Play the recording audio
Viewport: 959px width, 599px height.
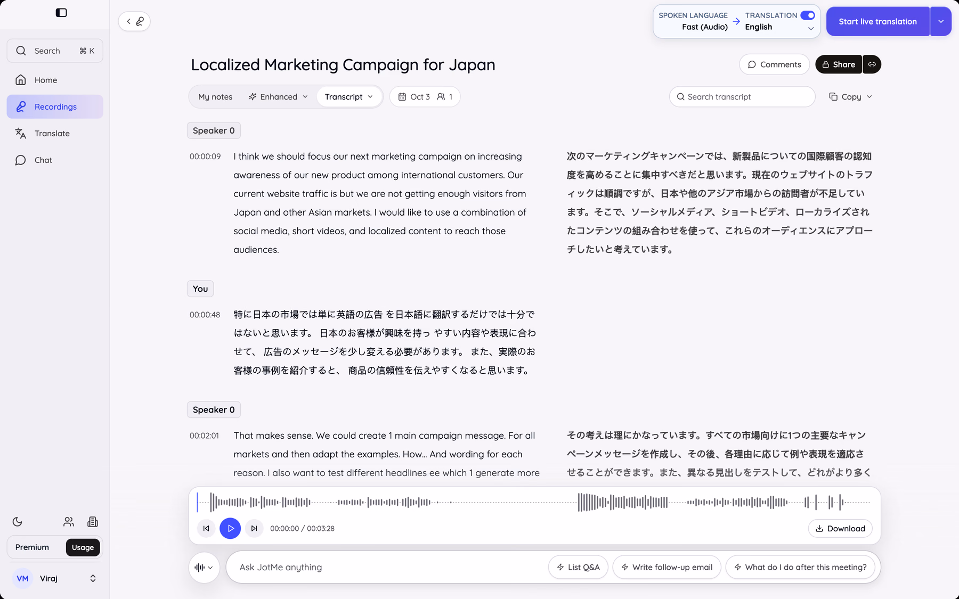(230, 528)
